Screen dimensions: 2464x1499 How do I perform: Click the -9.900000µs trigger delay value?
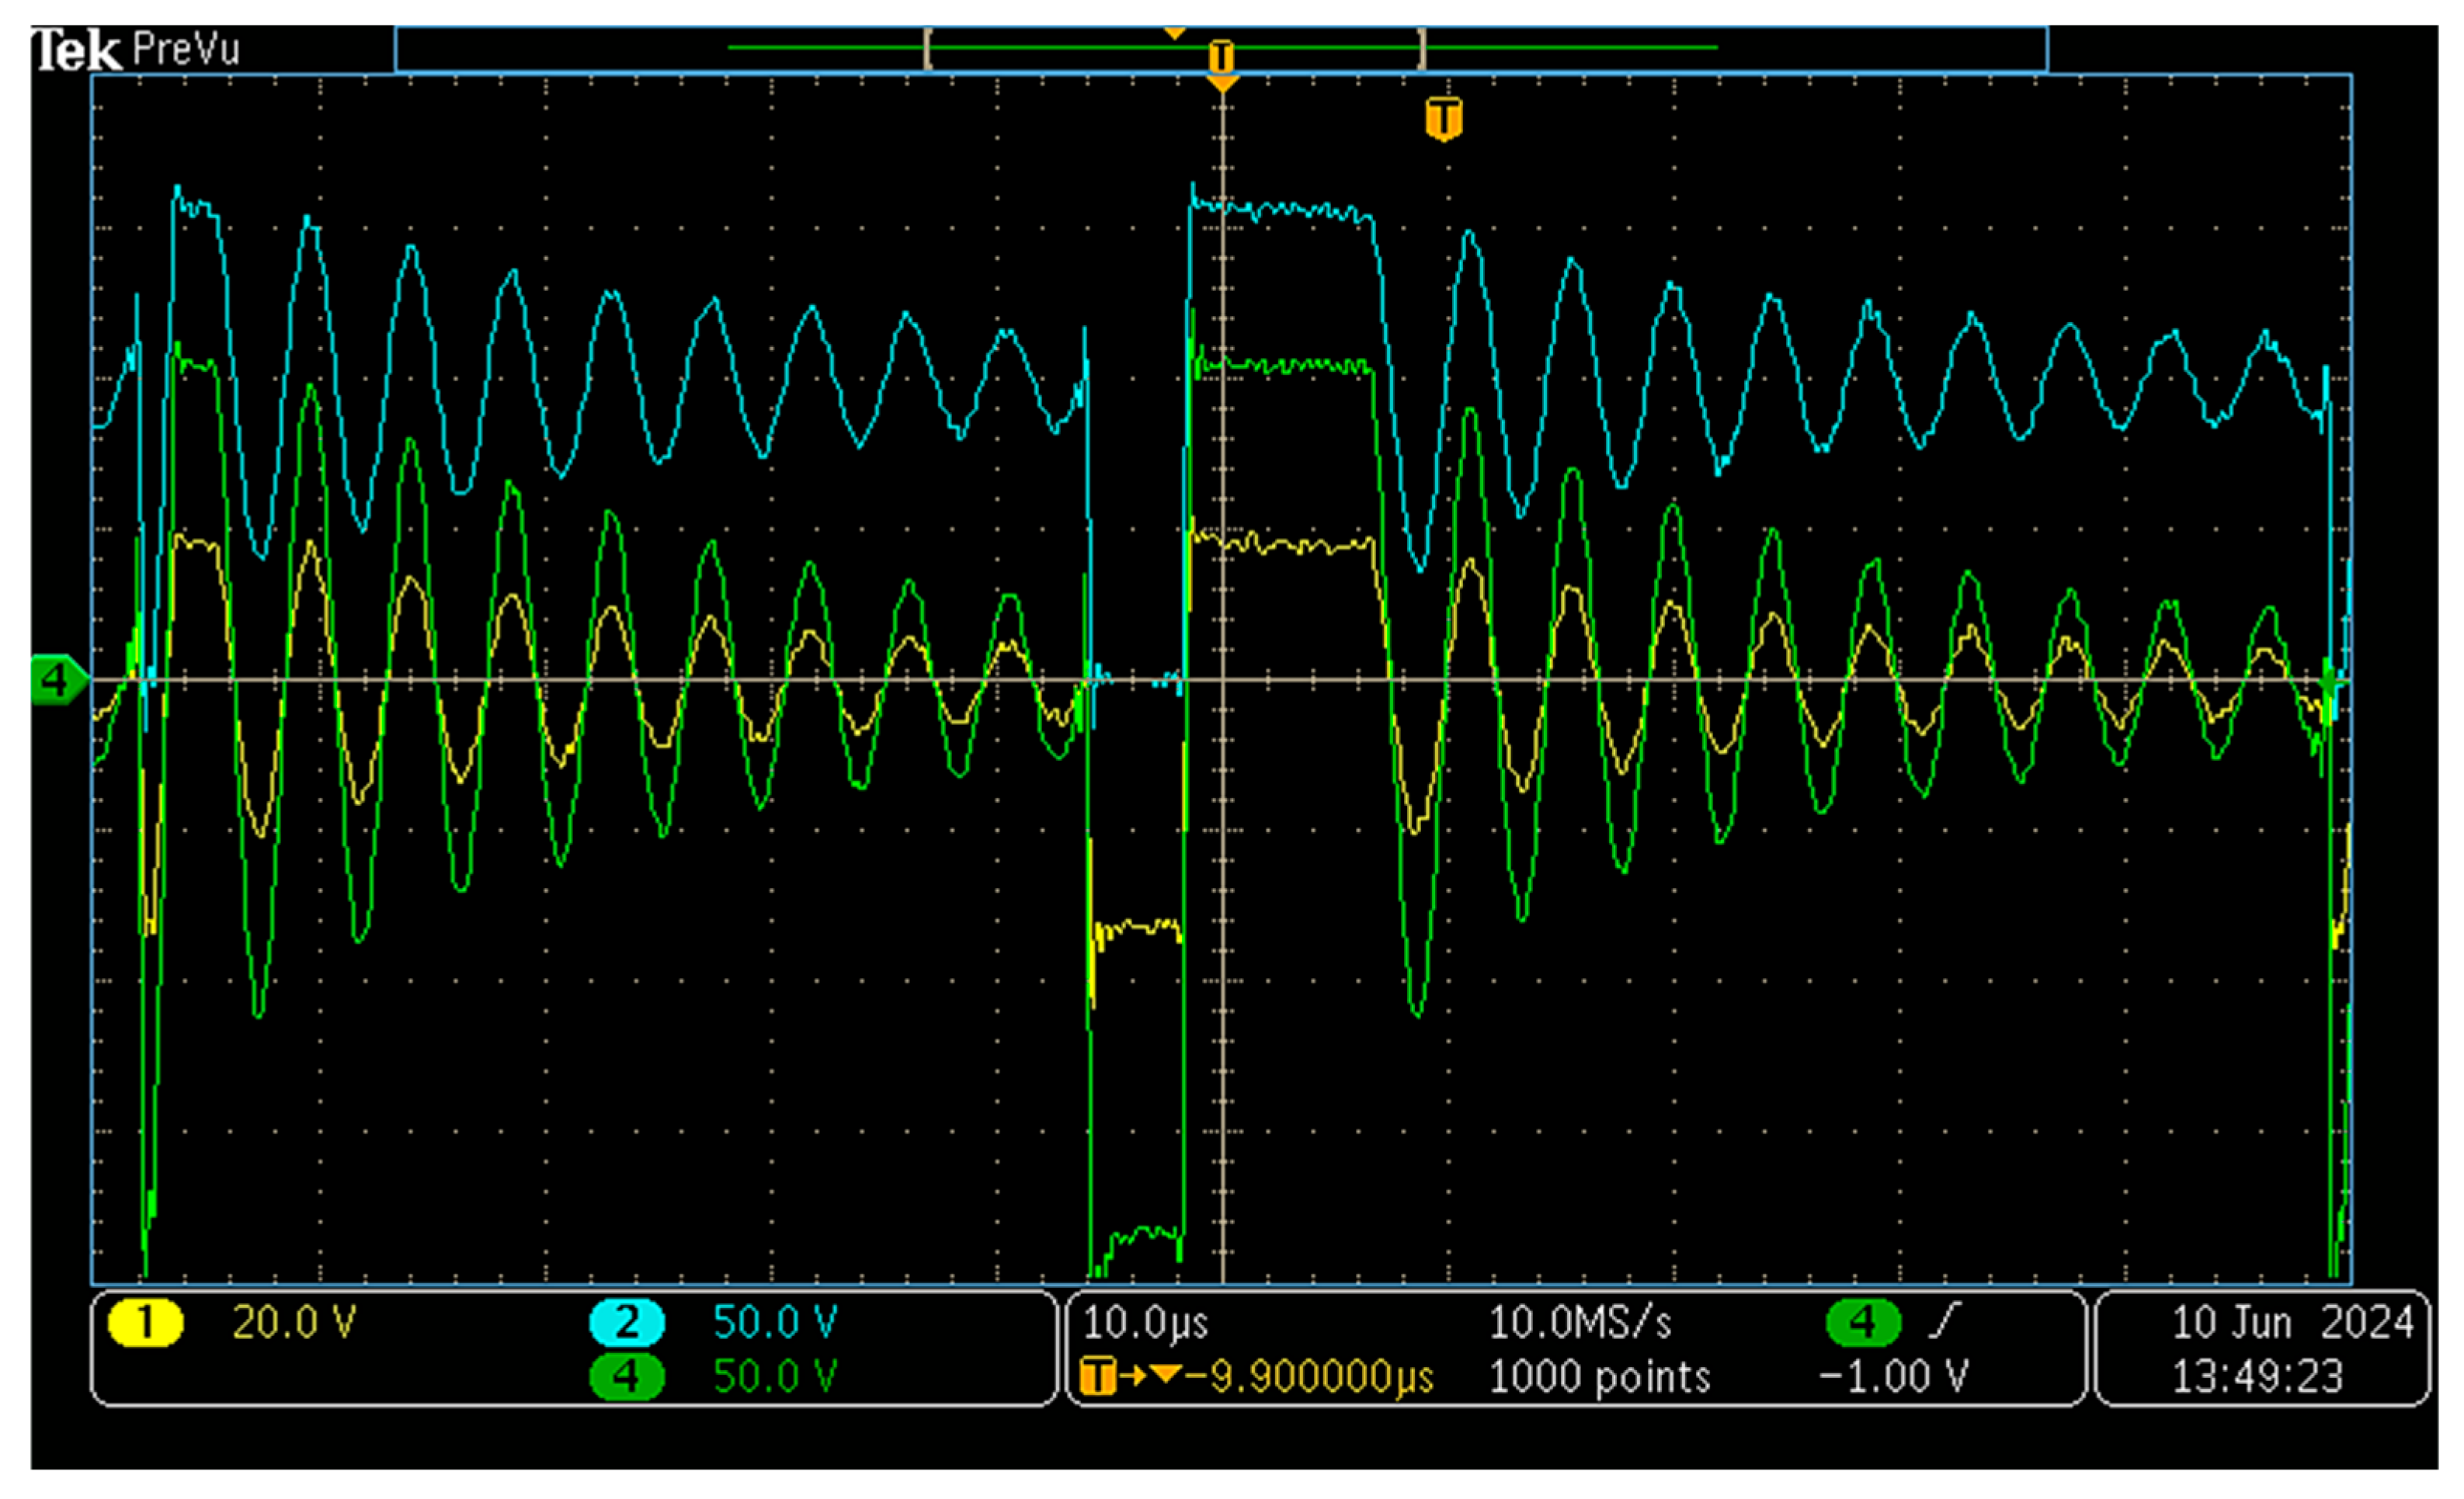tap(1310, 1376)
